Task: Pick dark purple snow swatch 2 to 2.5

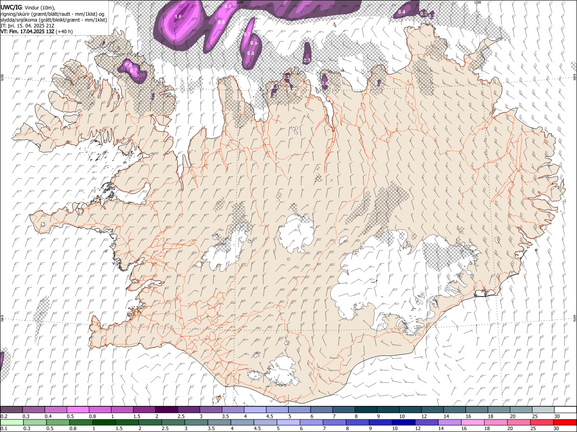Action: [x=166, y=409]
